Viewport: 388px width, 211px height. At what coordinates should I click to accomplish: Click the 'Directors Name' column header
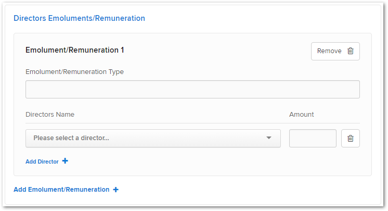50,114
